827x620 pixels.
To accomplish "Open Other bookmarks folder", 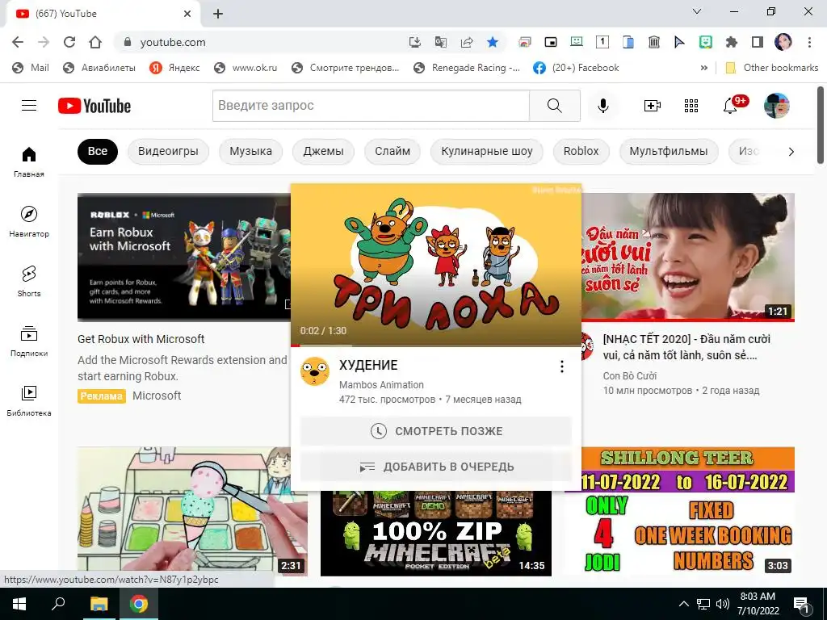I will pos(772,68).
